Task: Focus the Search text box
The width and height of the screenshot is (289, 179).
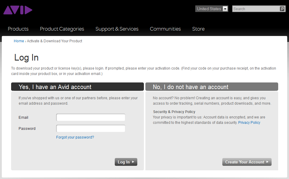Action: (256, 9)
